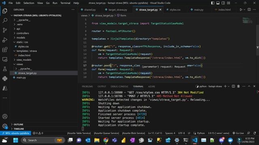Switch to the shared.py tab

pyautogui.click(x=90, y=10)
